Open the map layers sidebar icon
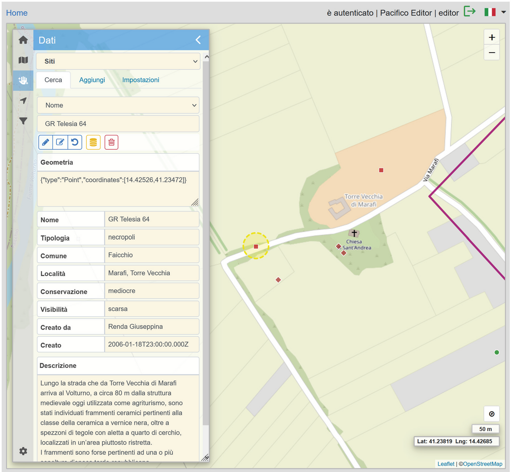The width and height of the screenshot is (512, 472). [23, 60]
